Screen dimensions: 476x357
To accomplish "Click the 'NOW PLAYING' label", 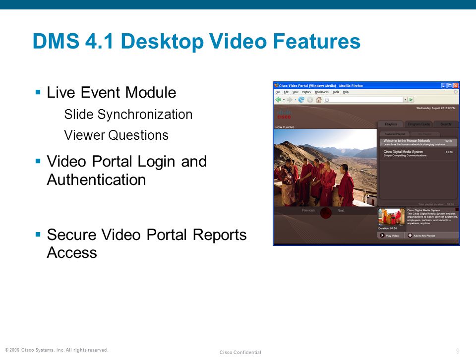I will 285,127.
